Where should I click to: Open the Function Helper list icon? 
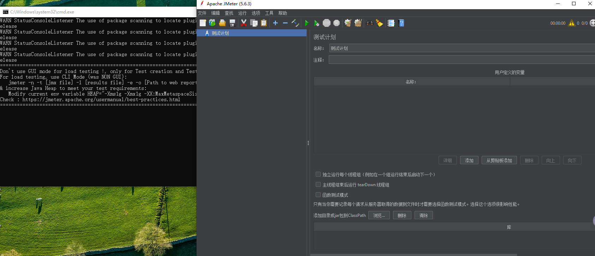click(x=391, y=23)
